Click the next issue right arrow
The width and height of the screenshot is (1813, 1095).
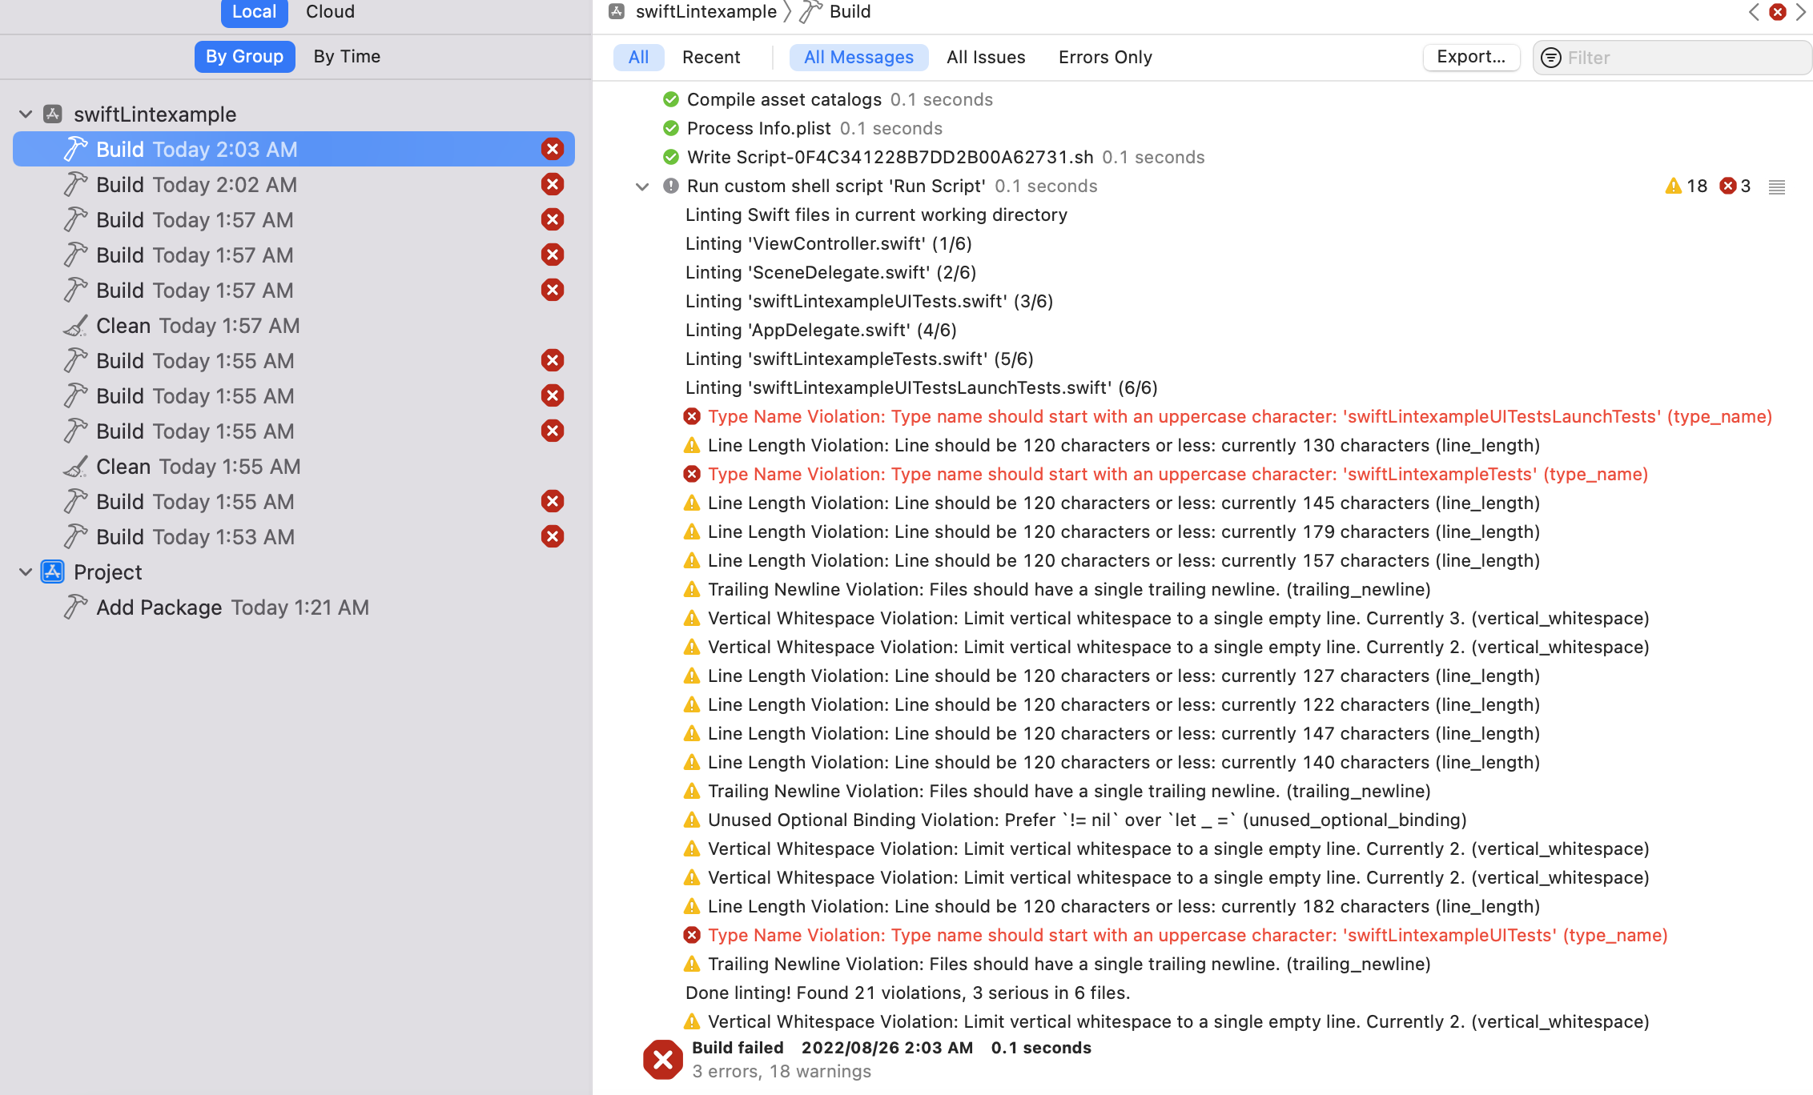(x=1801, y=12)
